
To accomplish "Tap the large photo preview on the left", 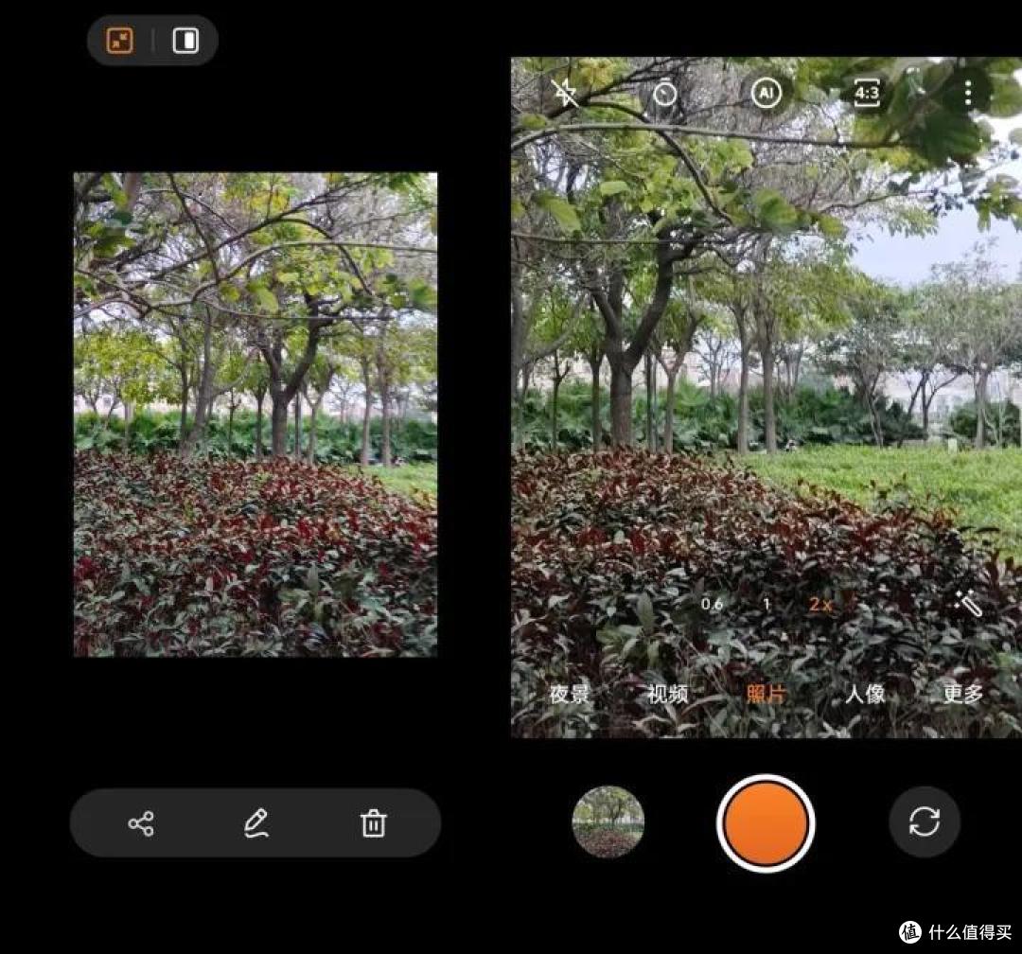I will 255,415.
